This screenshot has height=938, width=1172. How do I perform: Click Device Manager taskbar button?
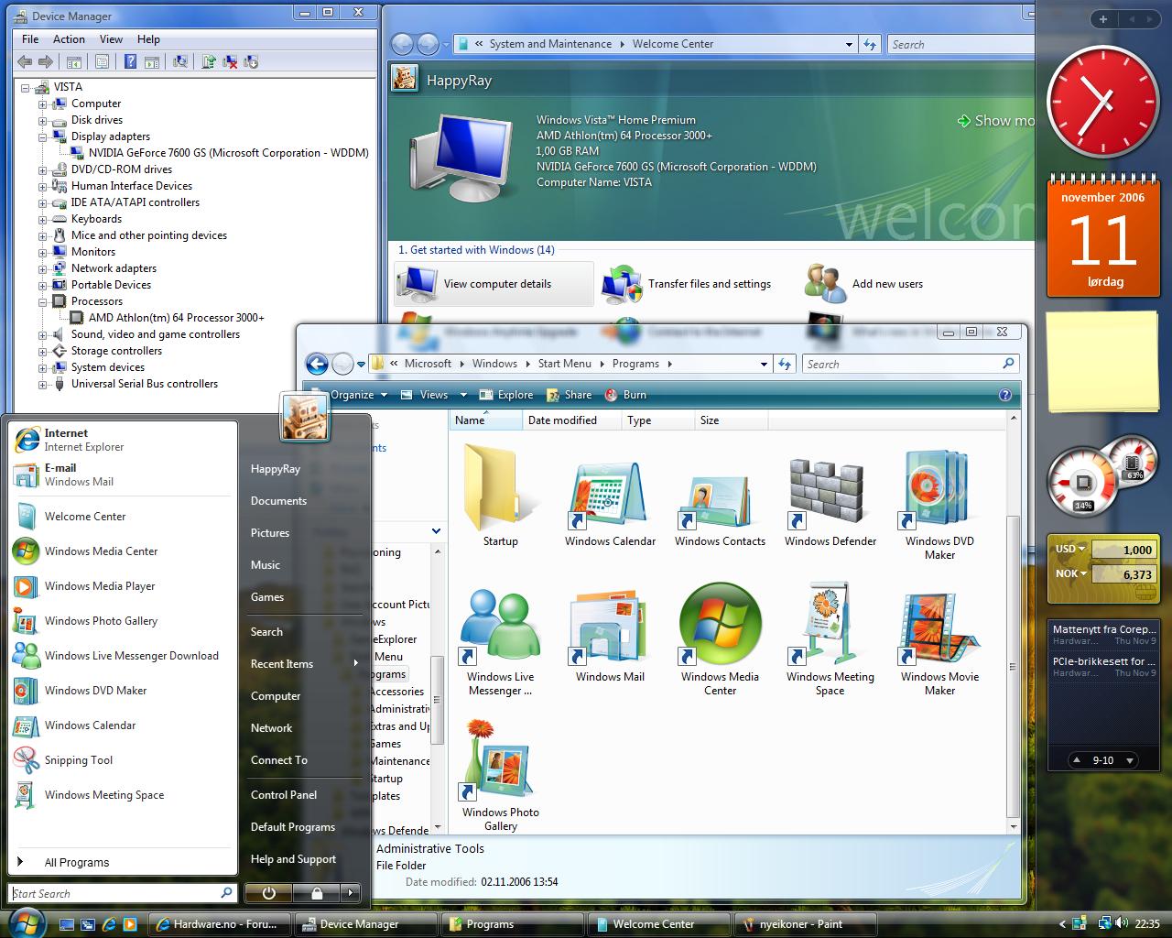coord(364,924)
